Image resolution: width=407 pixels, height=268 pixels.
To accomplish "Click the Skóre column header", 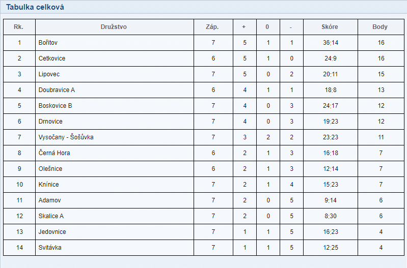I will [330, 26].
